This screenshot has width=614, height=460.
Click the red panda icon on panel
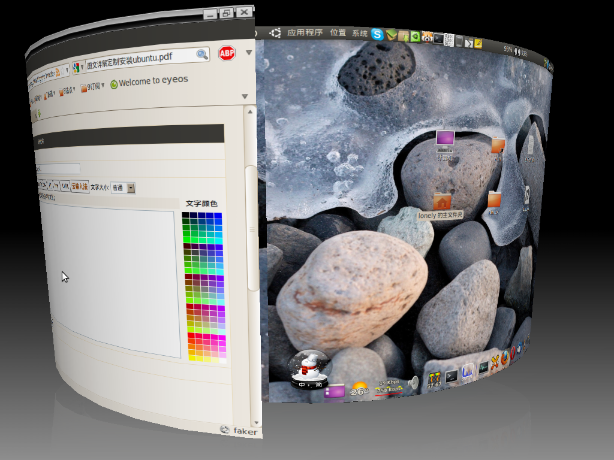coord(427,38)
